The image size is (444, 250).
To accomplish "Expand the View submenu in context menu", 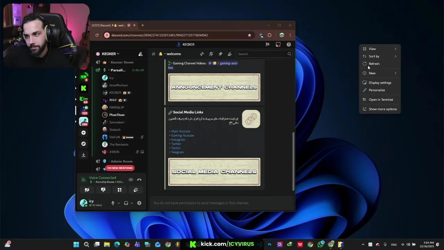I will click(380, 49).
